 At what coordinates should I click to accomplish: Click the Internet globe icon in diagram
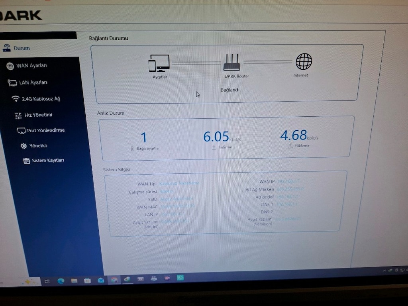coord(304,61)
